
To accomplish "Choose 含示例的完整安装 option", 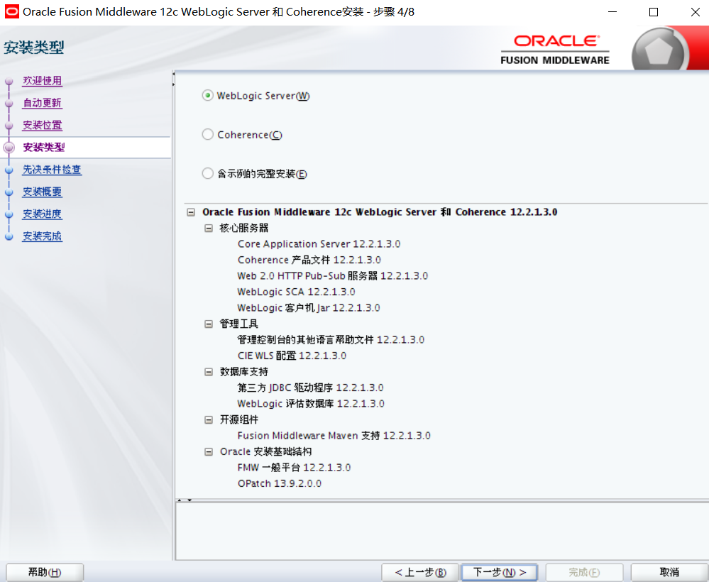I will (x=207, y=173).
